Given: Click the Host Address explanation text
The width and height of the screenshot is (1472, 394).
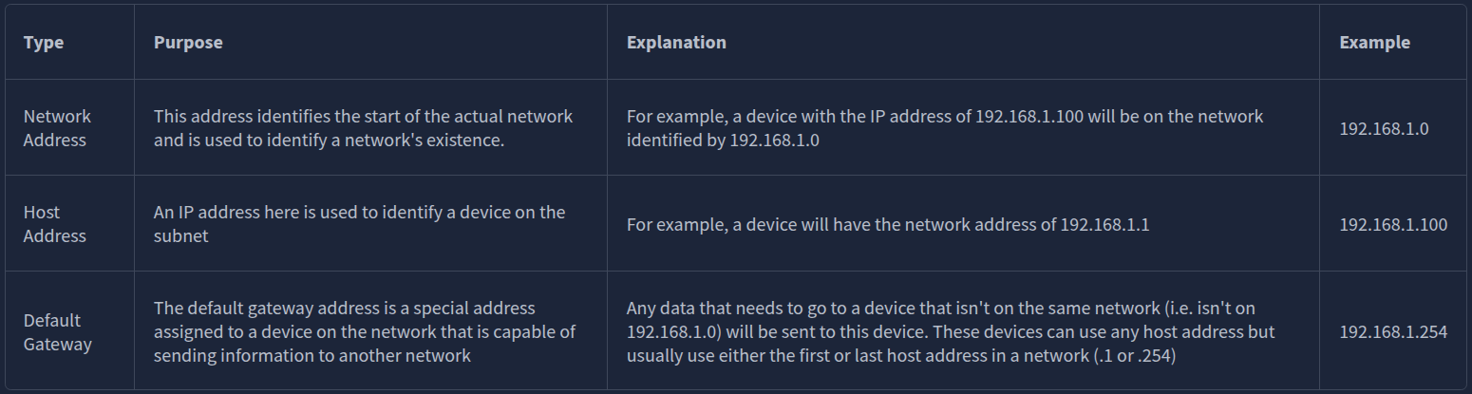Looking at the screenshot, I should [888, 225].
